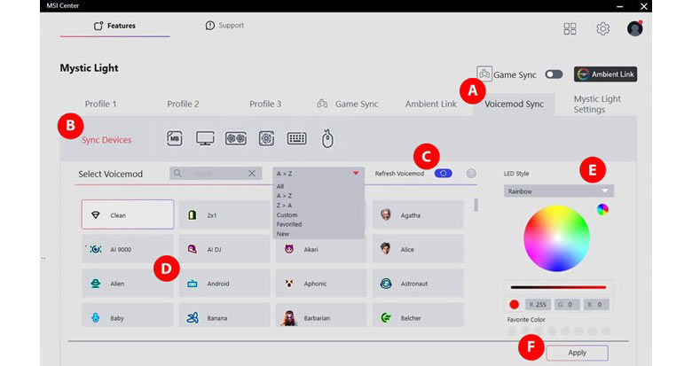
Task: Choose the AI 9000 voice
Action: pos(128,249)
